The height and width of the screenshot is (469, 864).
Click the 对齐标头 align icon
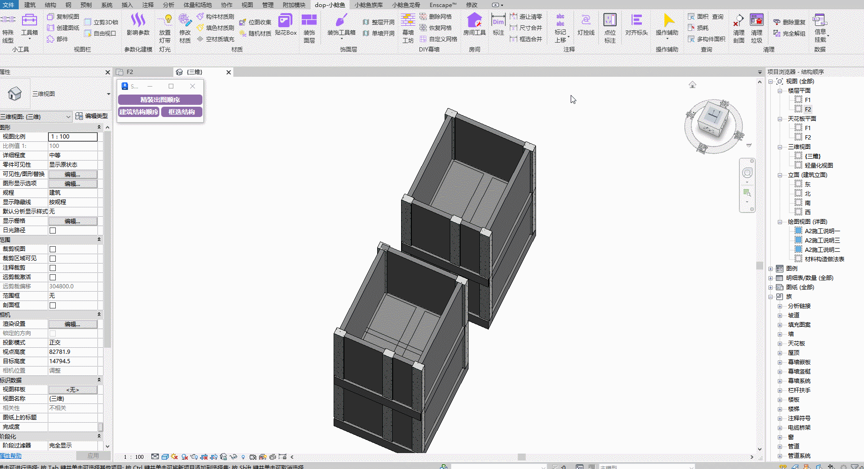(x=636, y=25)
